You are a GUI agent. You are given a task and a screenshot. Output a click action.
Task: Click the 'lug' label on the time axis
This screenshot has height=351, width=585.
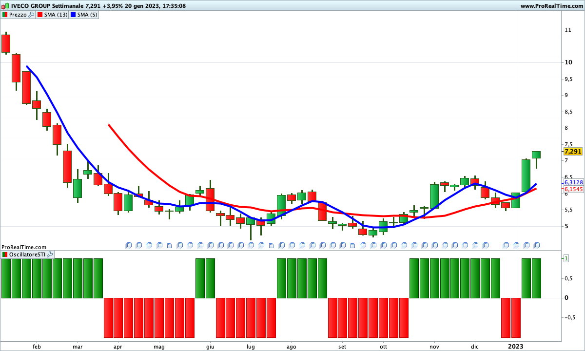click(251, 347)
